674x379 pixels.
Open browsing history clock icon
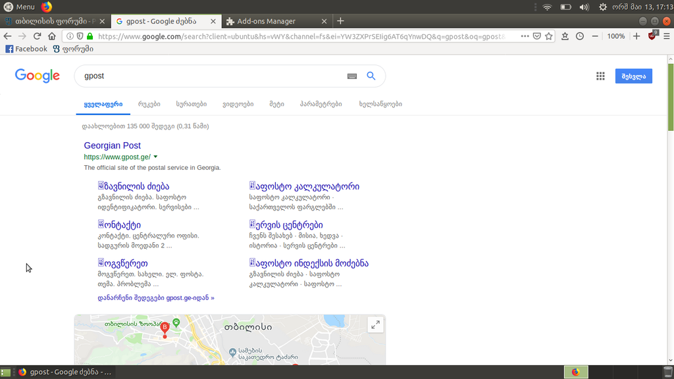580,37
